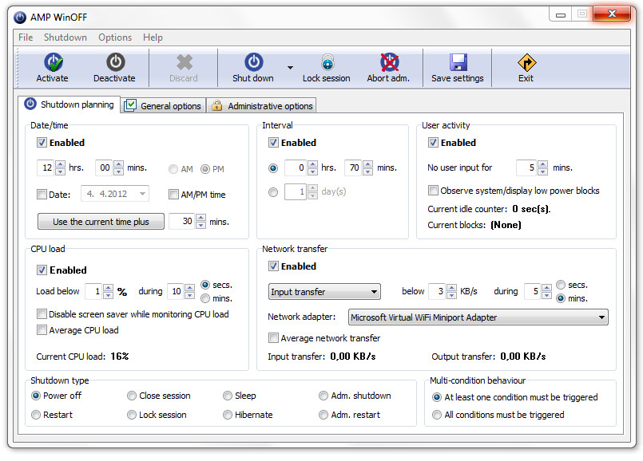Click the current time plus minutes field

tap(182, 221)
